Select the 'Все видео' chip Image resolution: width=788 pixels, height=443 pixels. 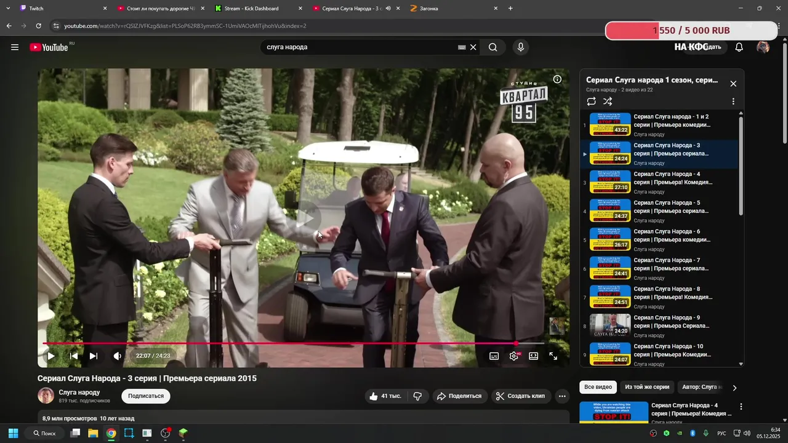tap(598, 387)
